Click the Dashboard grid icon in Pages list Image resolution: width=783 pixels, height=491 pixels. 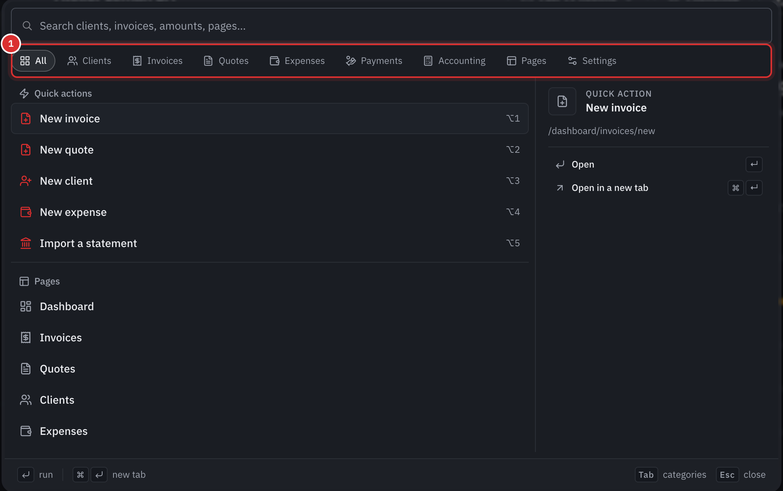point(26,306)
